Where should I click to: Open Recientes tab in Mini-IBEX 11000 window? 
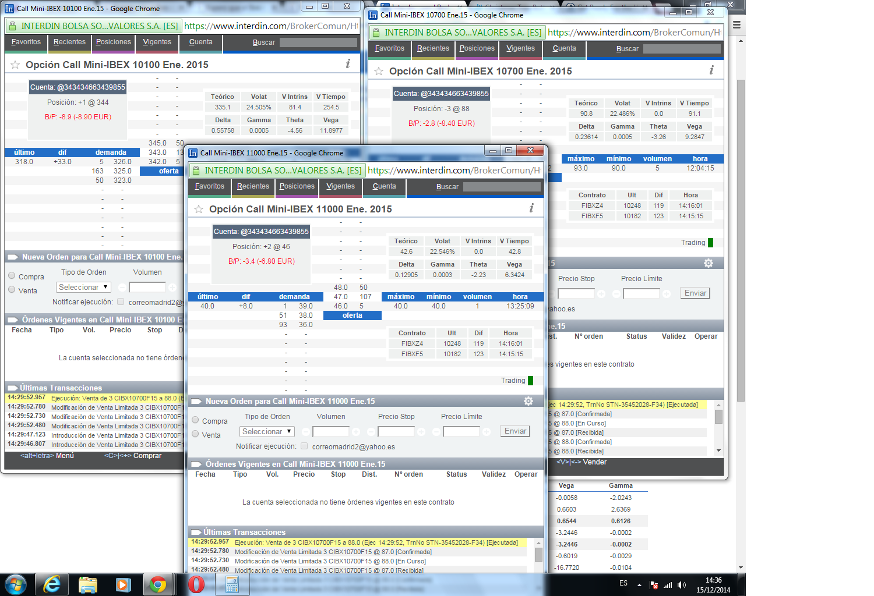click(253, 187)
